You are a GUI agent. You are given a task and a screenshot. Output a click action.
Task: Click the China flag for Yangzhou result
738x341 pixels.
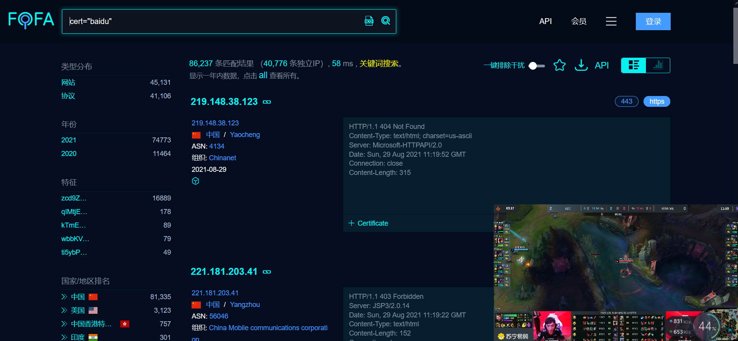coord(196,305)
